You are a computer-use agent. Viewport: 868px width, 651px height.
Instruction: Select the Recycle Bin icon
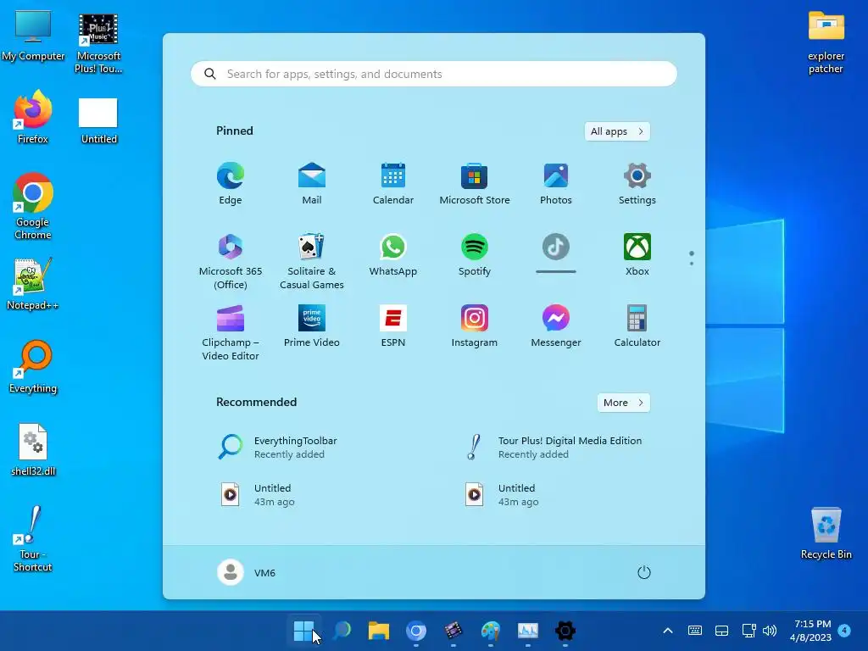click(x=826, y=532)
